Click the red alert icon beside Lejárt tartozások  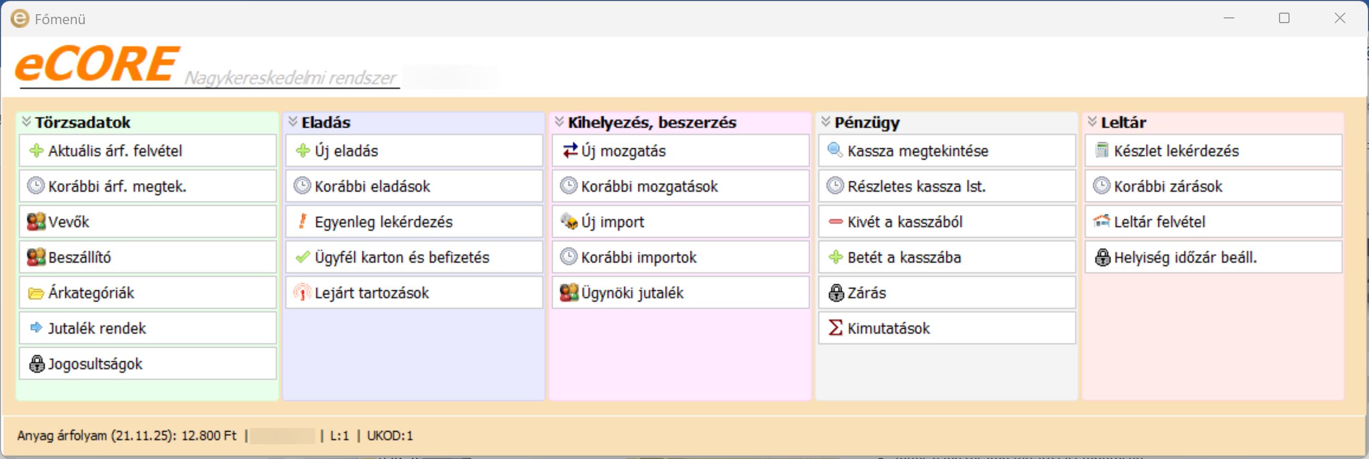click(x=303, y=292)
